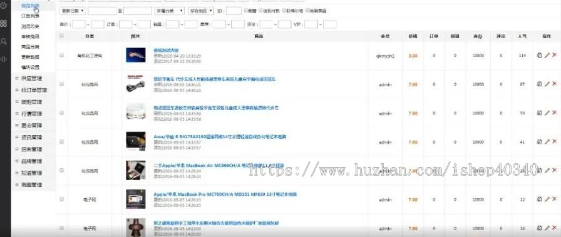Expand the 招商管理 sidebar section
Image resolution: width=561 pixels, height=237 pixels.
pyautogui.click(x=31, y=149)
